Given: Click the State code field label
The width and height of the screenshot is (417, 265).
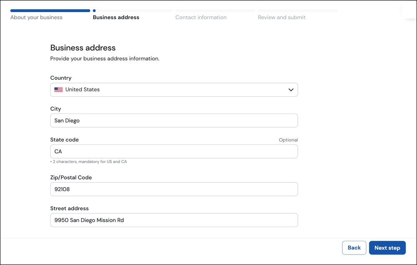Looking at the screenshot, I should coord(64,140).
